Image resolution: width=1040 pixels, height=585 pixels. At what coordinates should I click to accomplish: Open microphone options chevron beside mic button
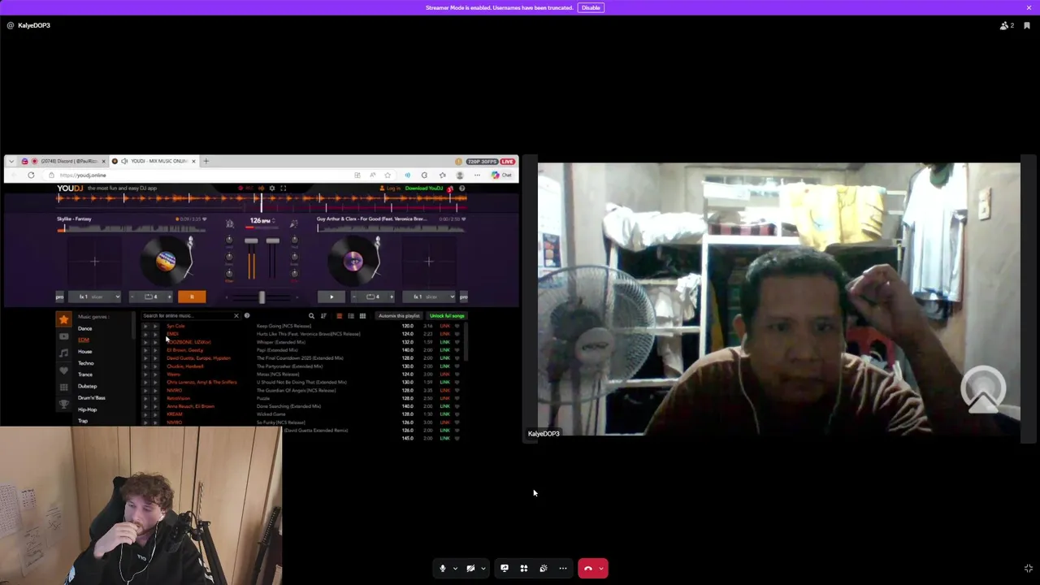tap(455, 569)
